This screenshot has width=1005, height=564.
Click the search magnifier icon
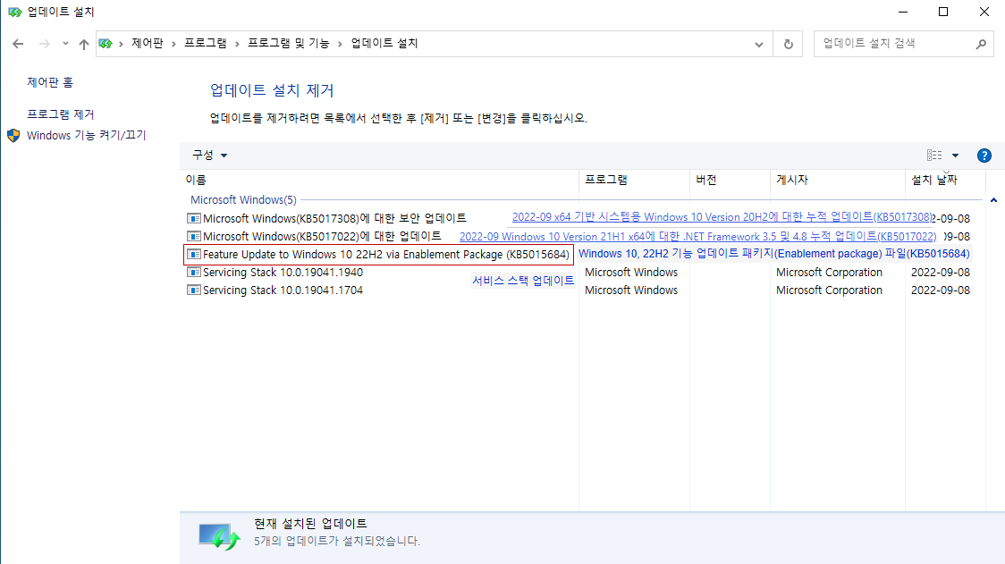click(981, 44)
